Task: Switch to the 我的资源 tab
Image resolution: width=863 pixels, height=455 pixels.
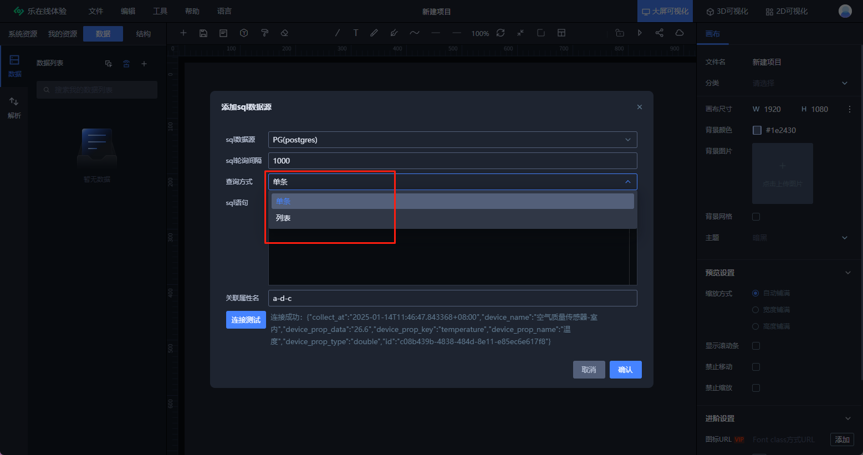Action: [x=63, y=34]
